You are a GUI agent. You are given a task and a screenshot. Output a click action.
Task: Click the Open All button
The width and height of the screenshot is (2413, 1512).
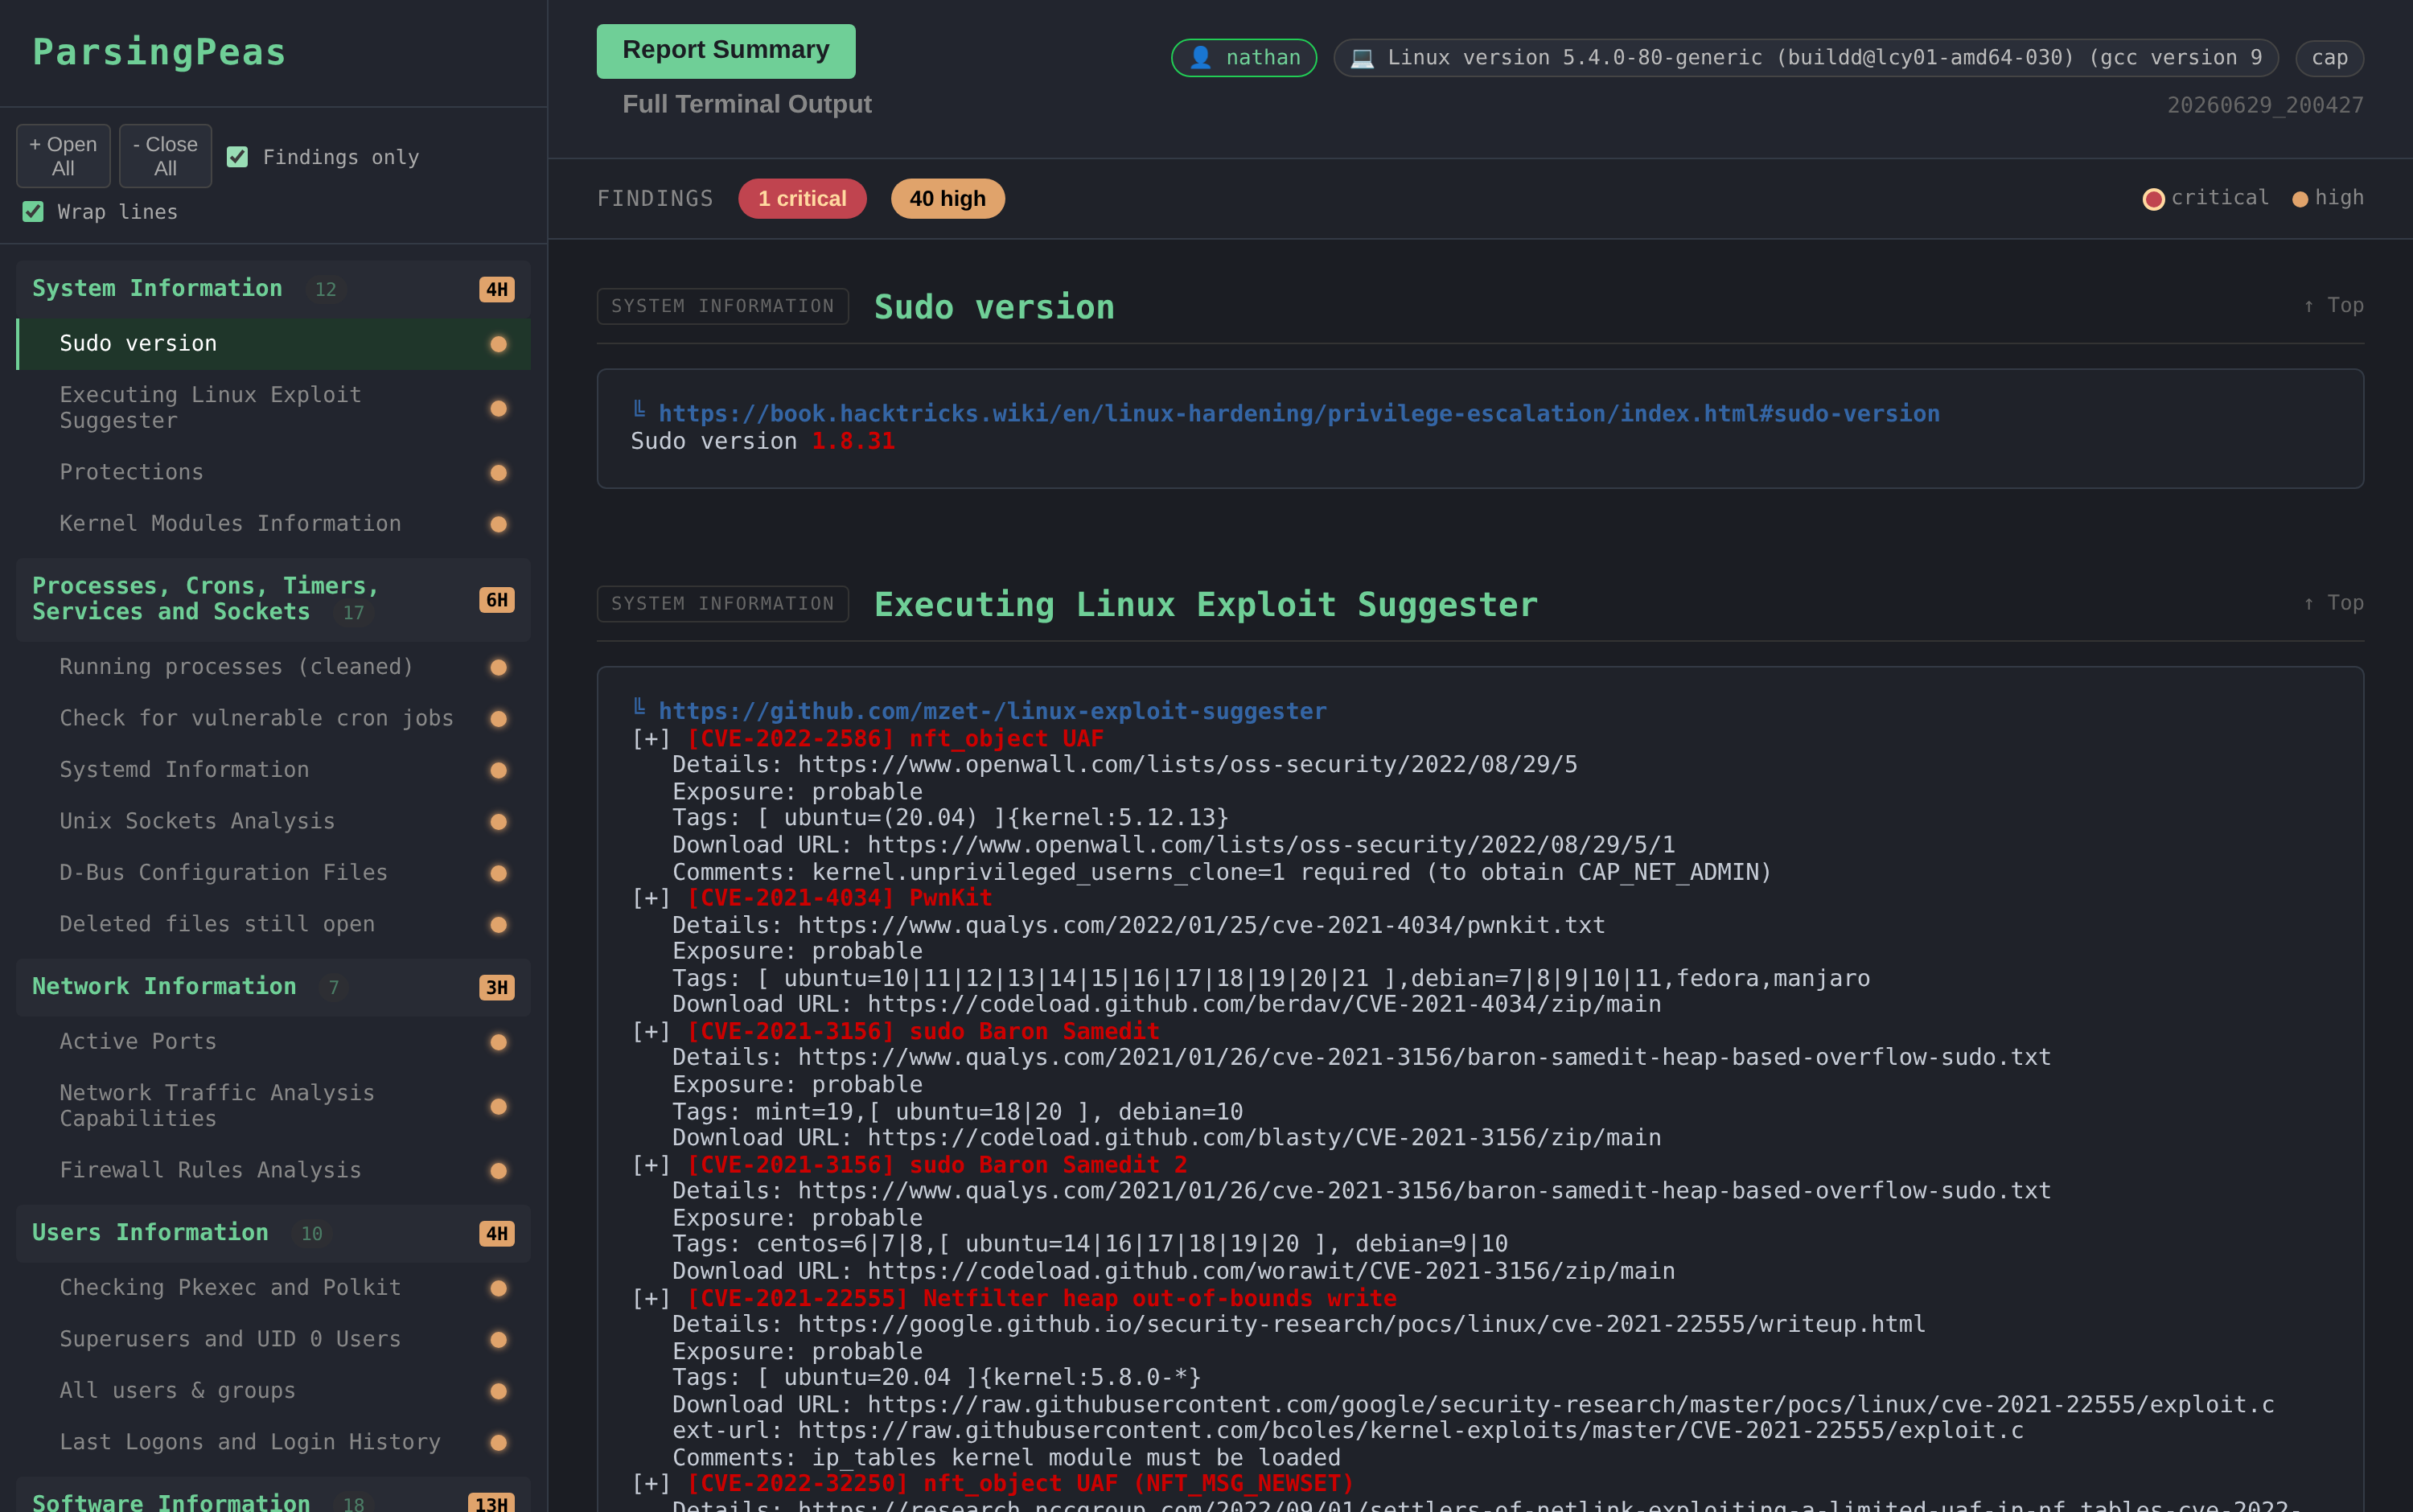click(63, 156)
